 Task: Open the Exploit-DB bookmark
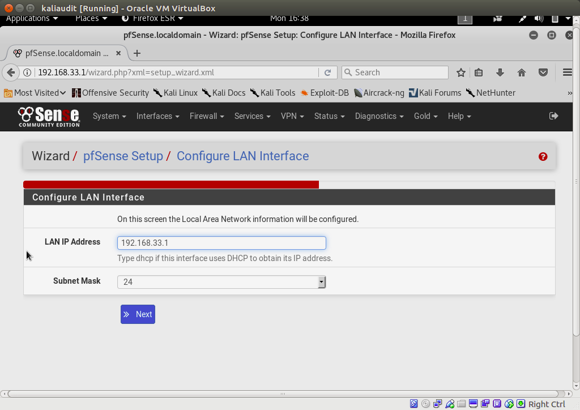point(325,93)
